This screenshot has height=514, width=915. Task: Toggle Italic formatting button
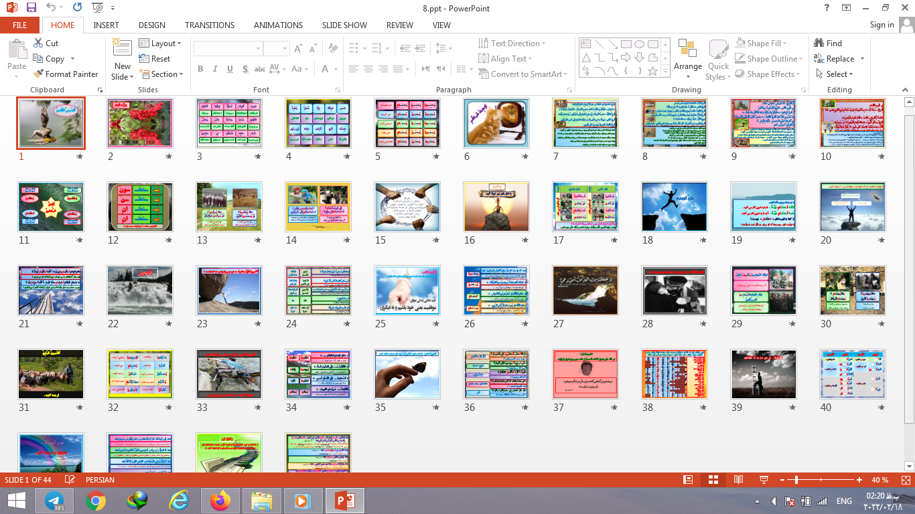tap(215, 69)
